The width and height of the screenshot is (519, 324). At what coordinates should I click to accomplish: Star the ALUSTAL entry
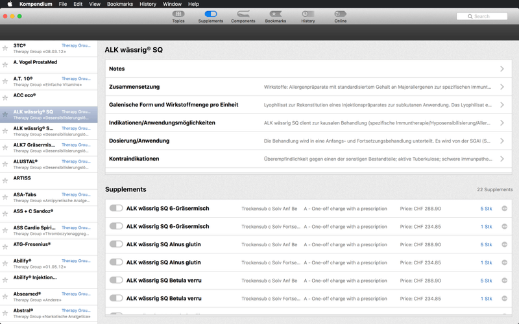(5, 164)
